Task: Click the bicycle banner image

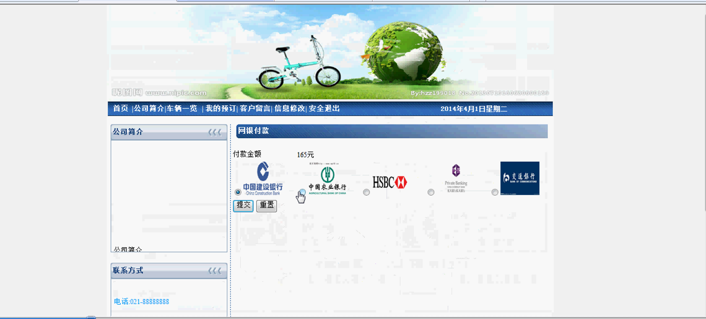Action: point(330,52)
